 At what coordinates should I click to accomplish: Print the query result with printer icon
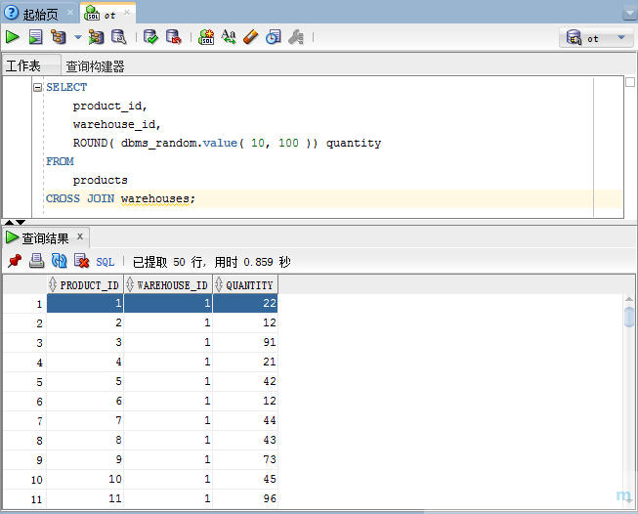click(36, 261)
